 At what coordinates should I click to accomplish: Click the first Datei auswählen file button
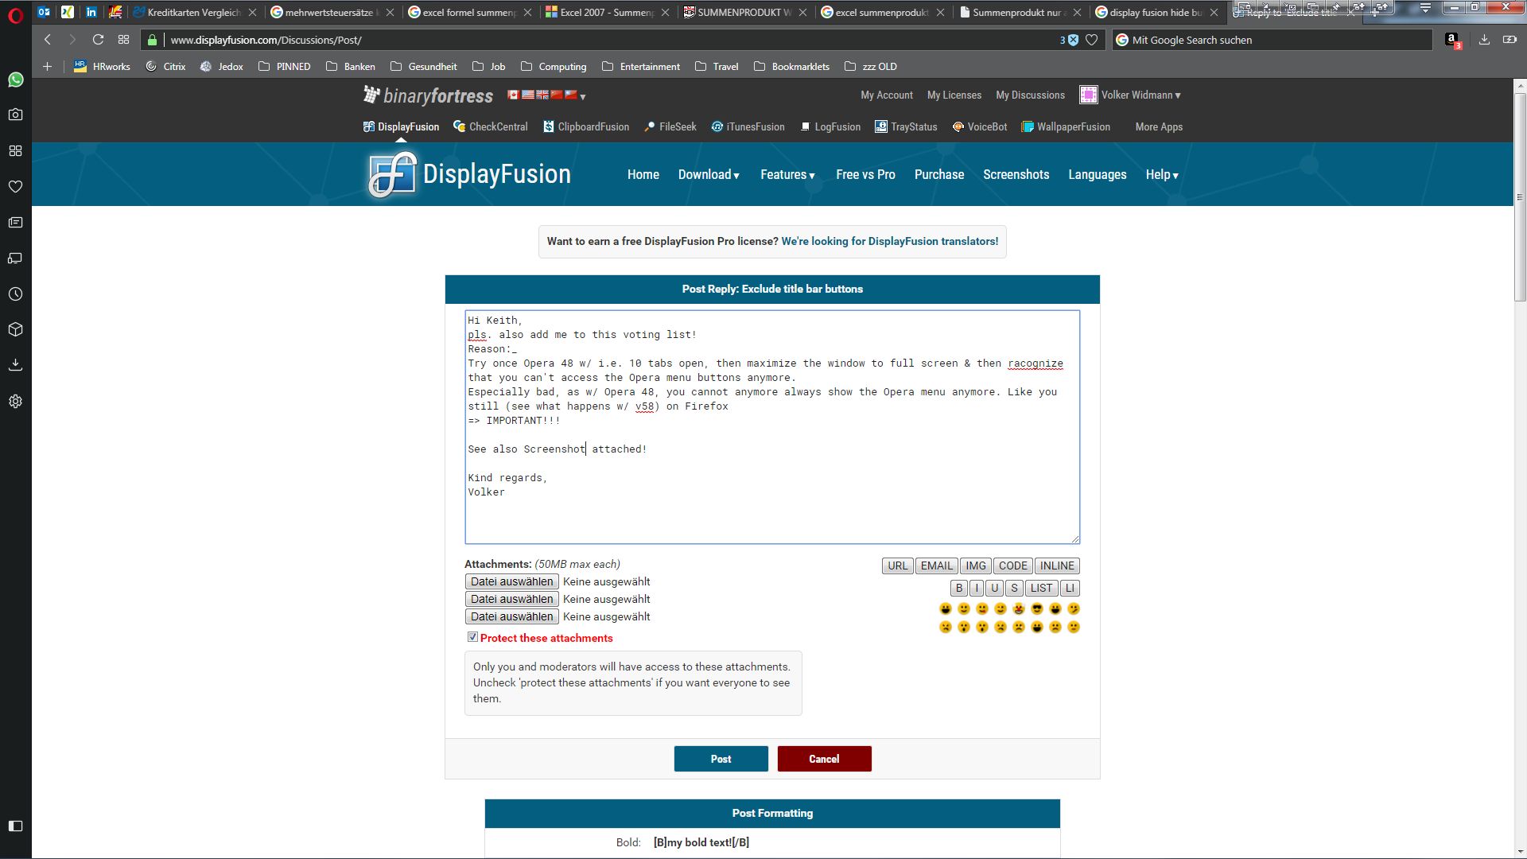point(511,581)
